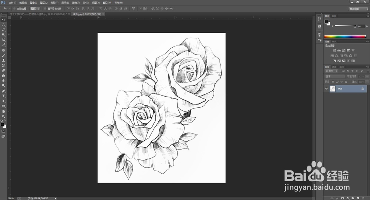Screen dimensions: 370x200
Task: Select the Eraser tool
Action: tap(3, 70)
